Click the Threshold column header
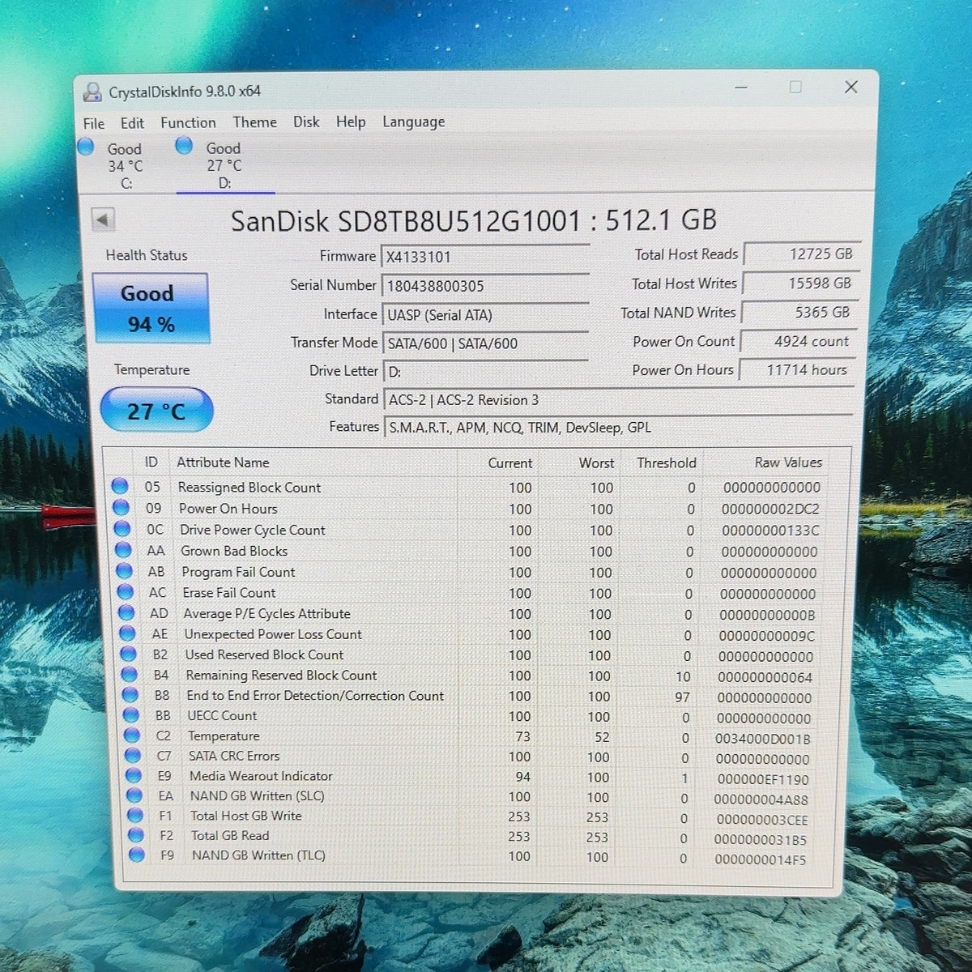The image size is (972, 972). coord(666,463)
